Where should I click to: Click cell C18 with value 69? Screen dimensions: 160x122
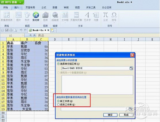pyautogui.click(x=41, y=106)
